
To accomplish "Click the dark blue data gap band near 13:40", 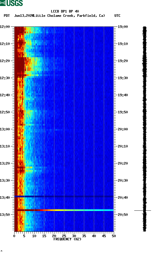I will pyautogui.click(x=64, y=196).
